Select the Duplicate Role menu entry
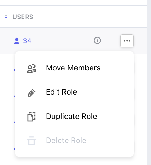This screenshot has height=165, width=151. 71,117
